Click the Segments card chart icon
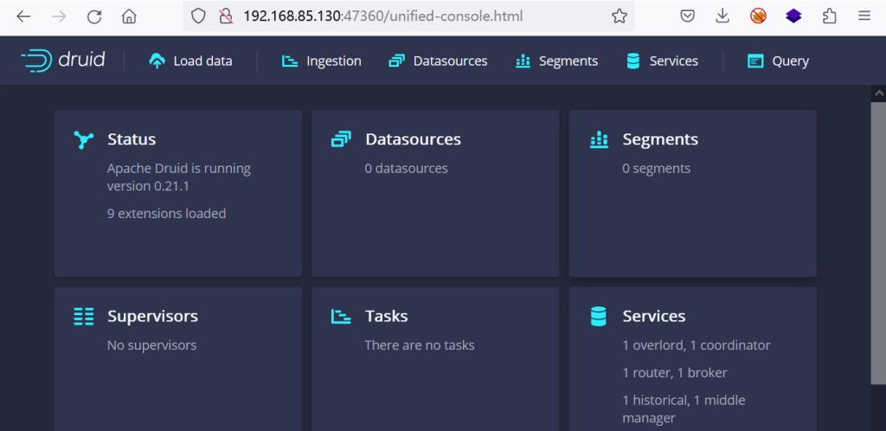The height and width of the screenshot is (431, 886). (x=599, y=139)
